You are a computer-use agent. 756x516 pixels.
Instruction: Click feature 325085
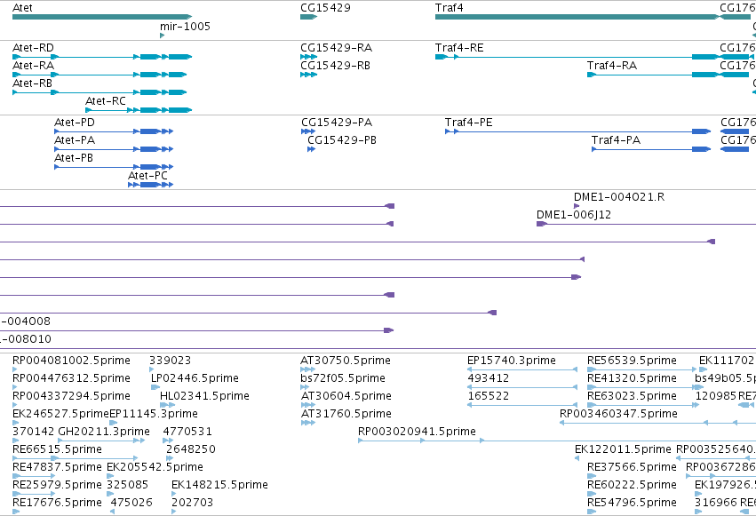pyautogui.click(x=110, y=494)
